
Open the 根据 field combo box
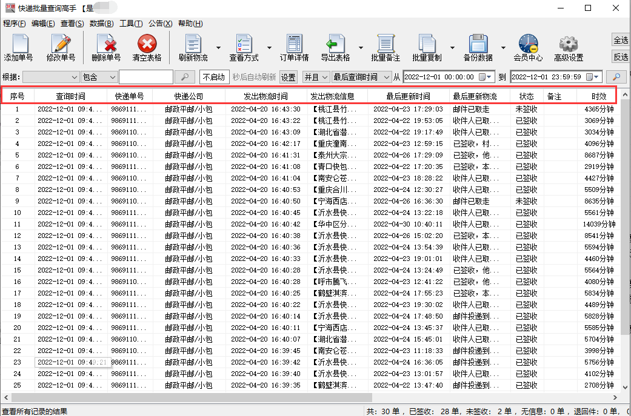click(x=51, y=77)
